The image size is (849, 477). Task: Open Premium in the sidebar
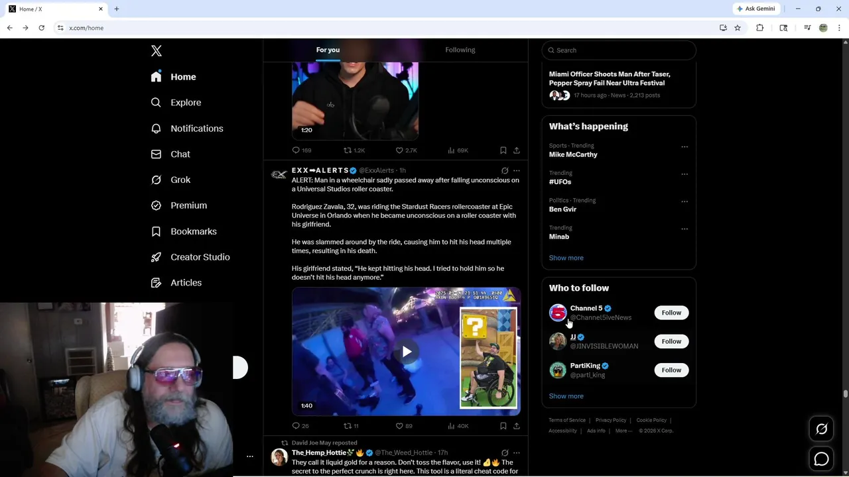178,205
